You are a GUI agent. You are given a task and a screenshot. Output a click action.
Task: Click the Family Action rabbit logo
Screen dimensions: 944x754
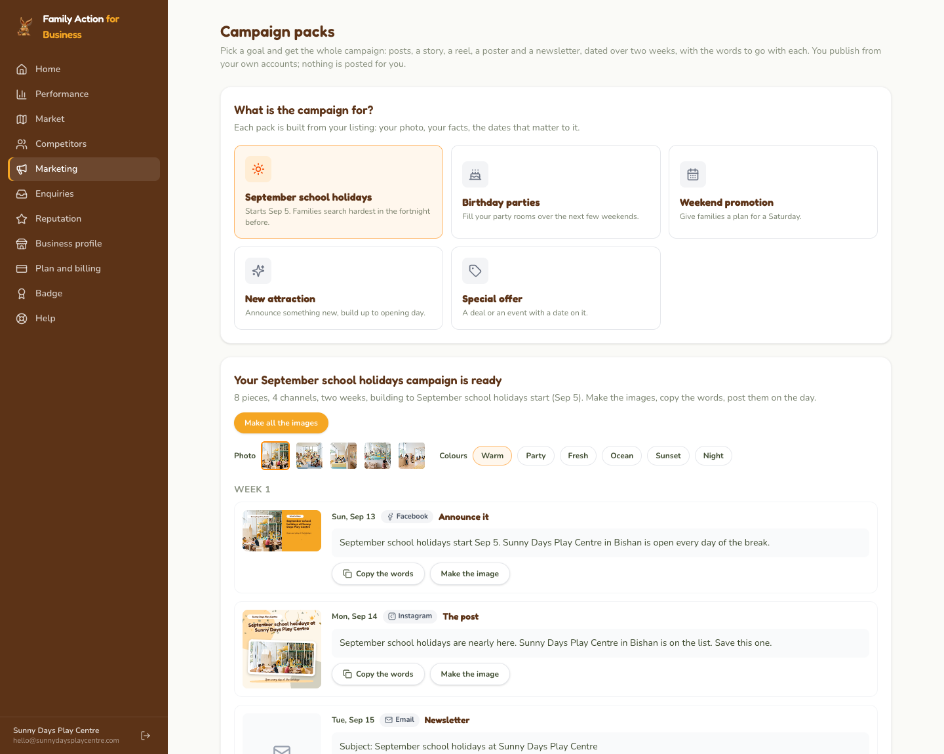pyautogui.click(x=25, y=26)
